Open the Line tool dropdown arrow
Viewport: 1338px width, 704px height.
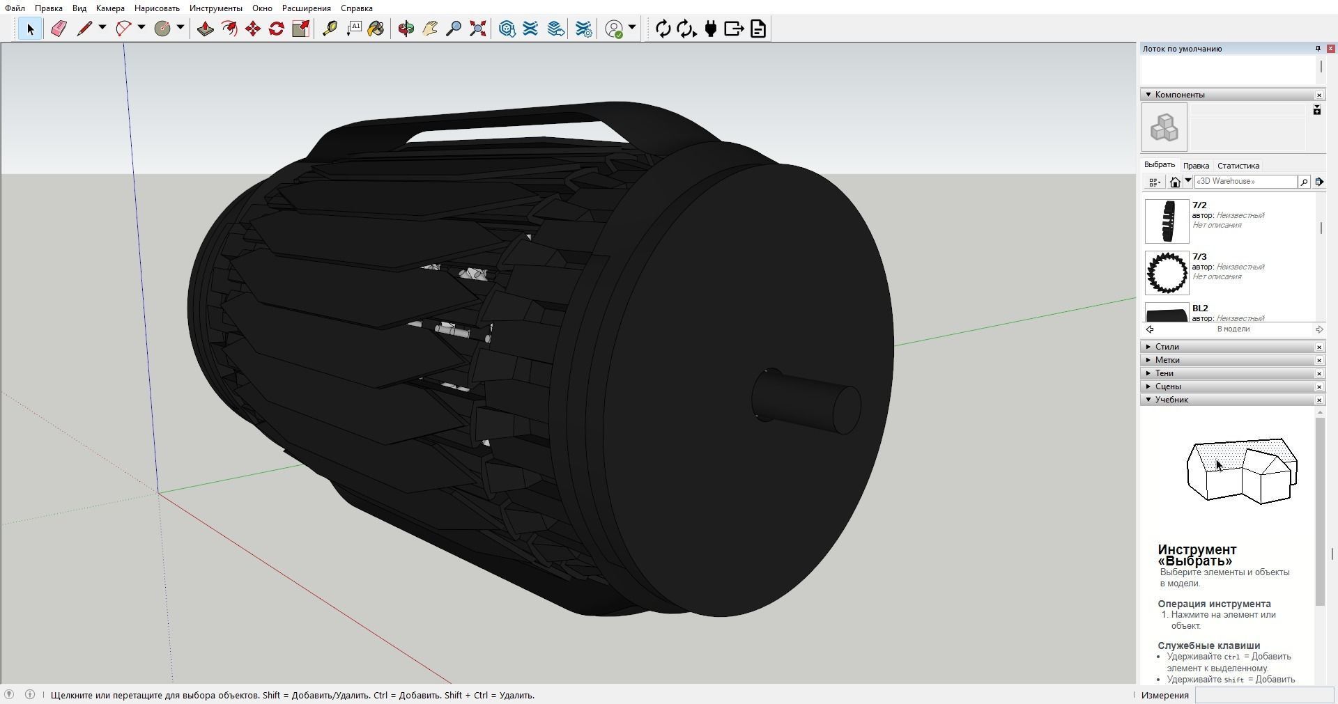pos(102,28)
